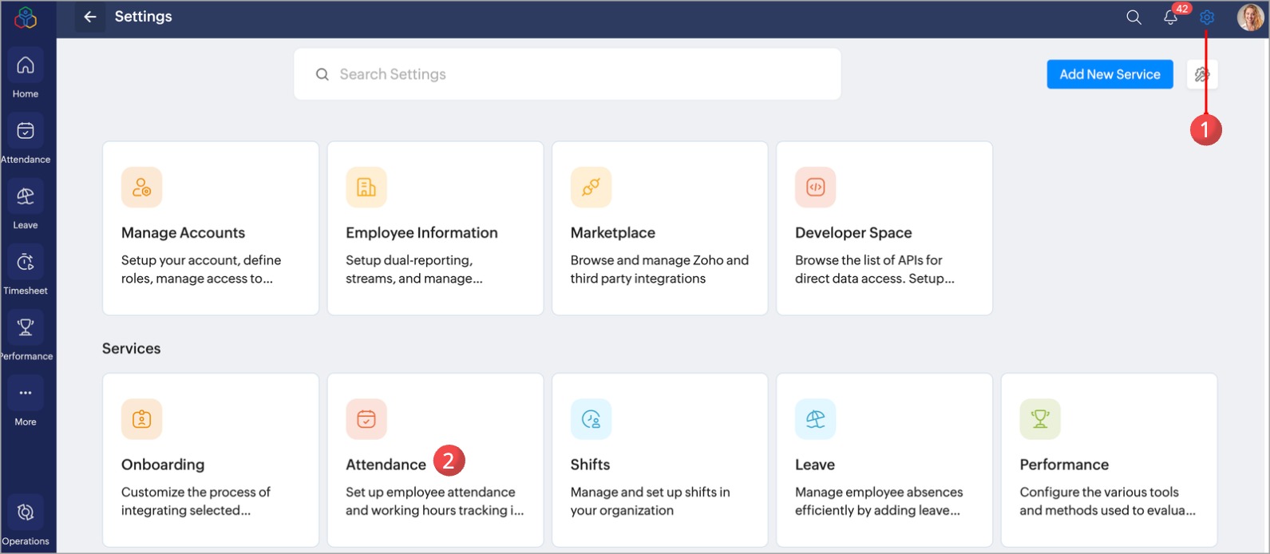1270x554 pixels.
Task: Open the Shifts service card
Action: pyautogui.click(x=659, y=460)
